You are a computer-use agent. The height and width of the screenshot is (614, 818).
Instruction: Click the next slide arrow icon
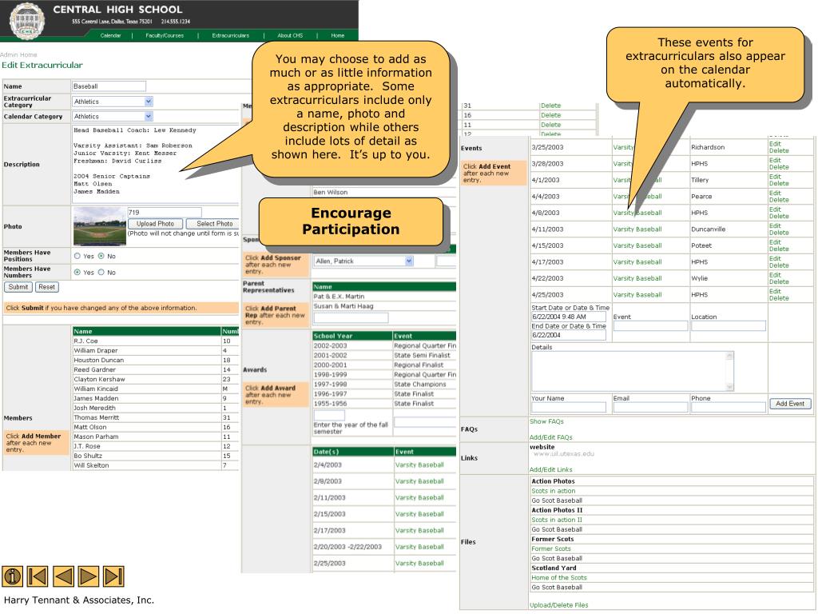pyautogui.click(x=88, y=576)
